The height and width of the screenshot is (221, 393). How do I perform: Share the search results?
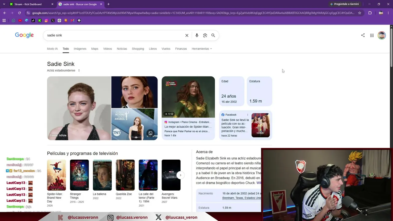click(363, 35)
